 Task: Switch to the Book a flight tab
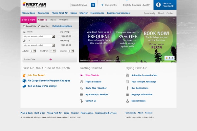(x=29, y=20)
